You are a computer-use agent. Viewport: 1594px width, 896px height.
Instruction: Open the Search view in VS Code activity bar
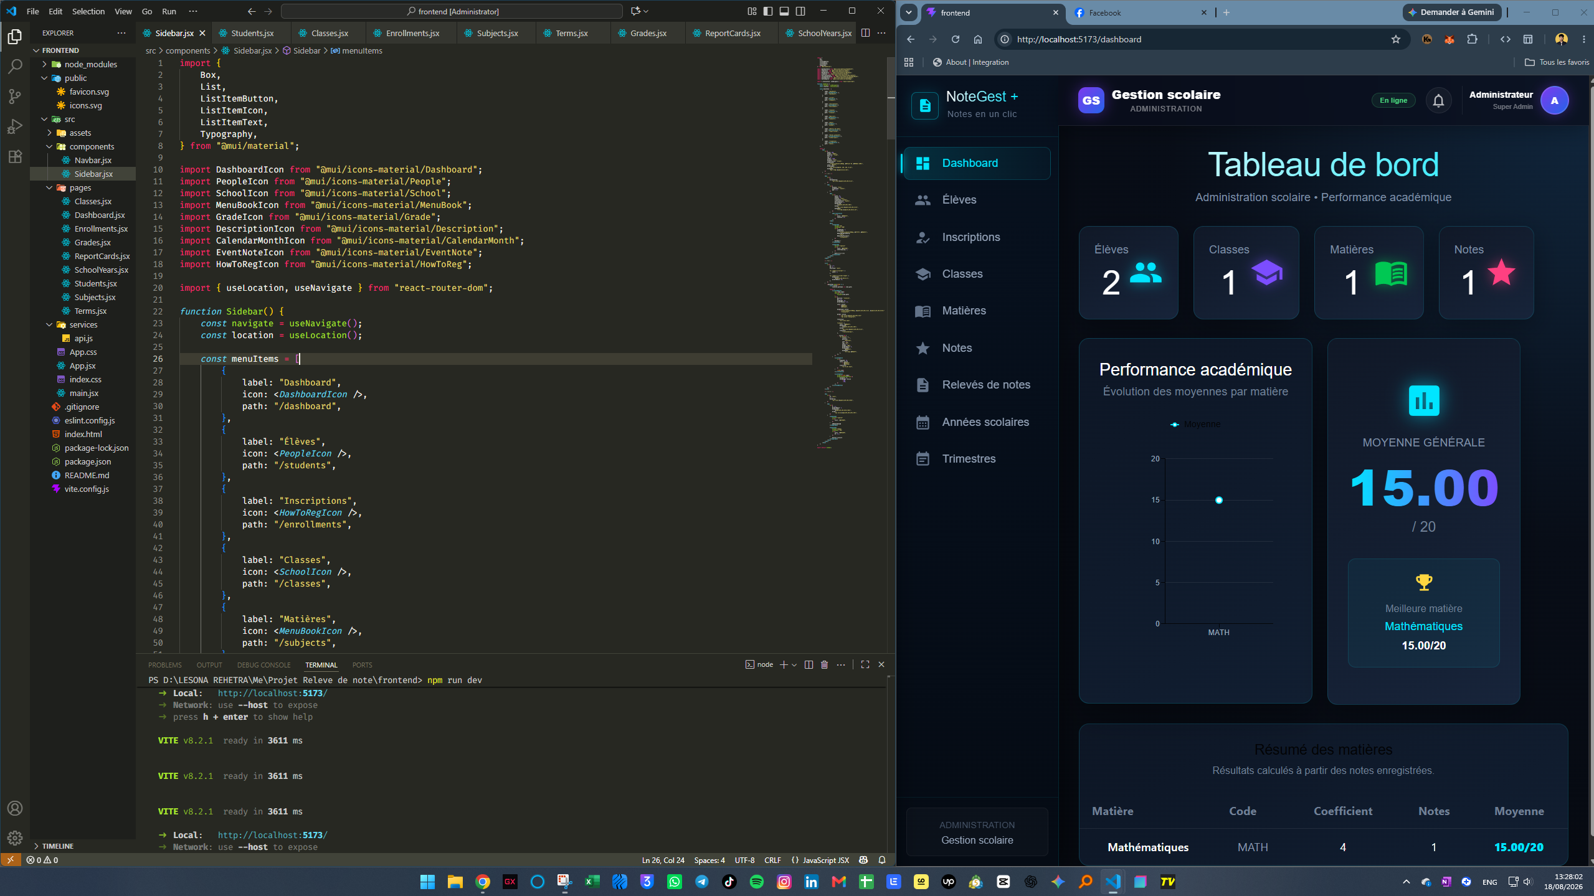[x=15, y=67]
